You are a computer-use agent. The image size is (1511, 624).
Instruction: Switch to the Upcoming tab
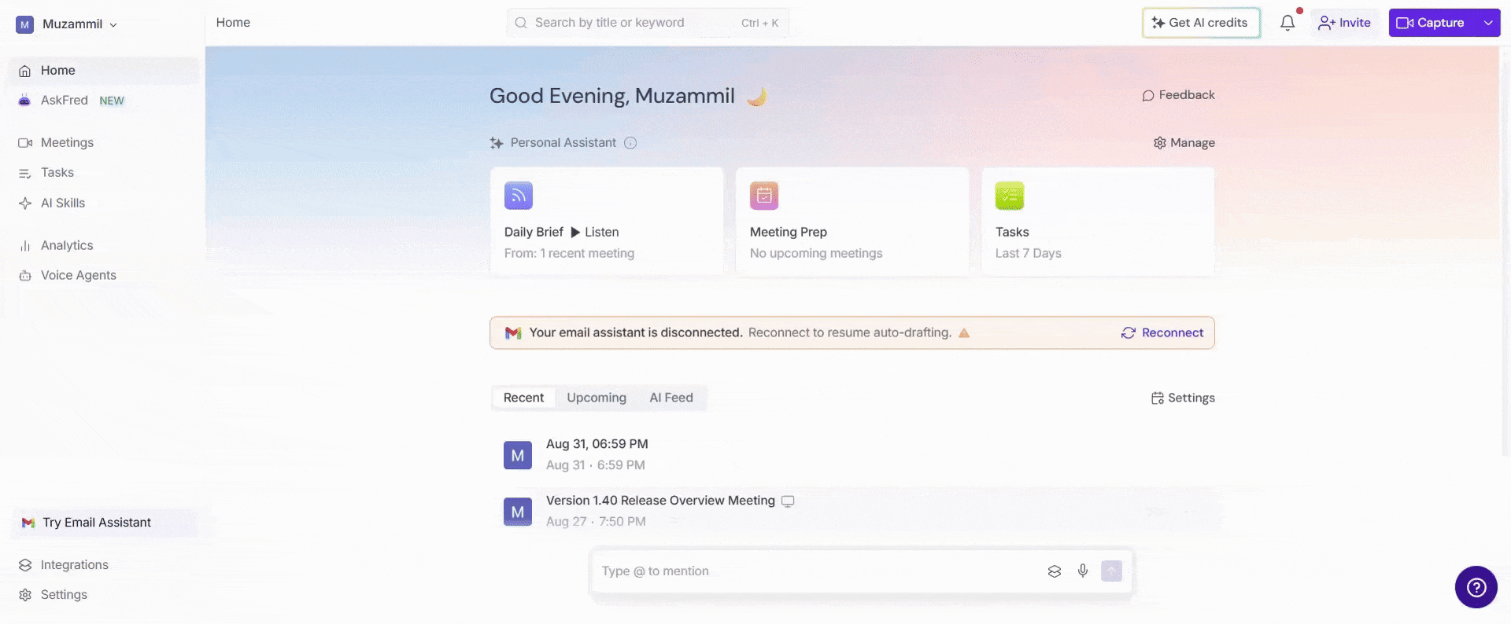pyautogui.click(x=597, y=398)
